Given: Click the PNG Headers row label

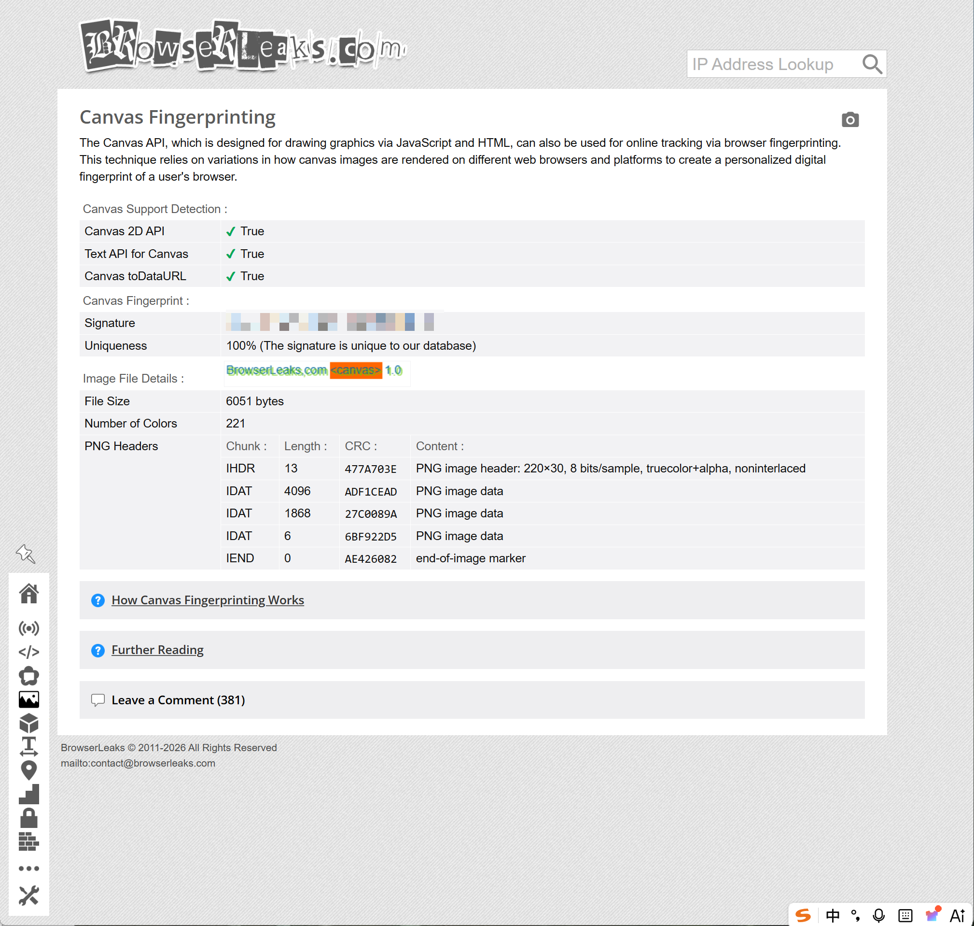Looking at the screenshot, I should [121, 446].
